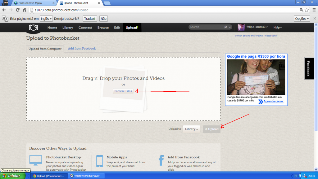Click the taskbar clock showing 23:10
Viewport: 318px width, 179px height.
[311, 176]
